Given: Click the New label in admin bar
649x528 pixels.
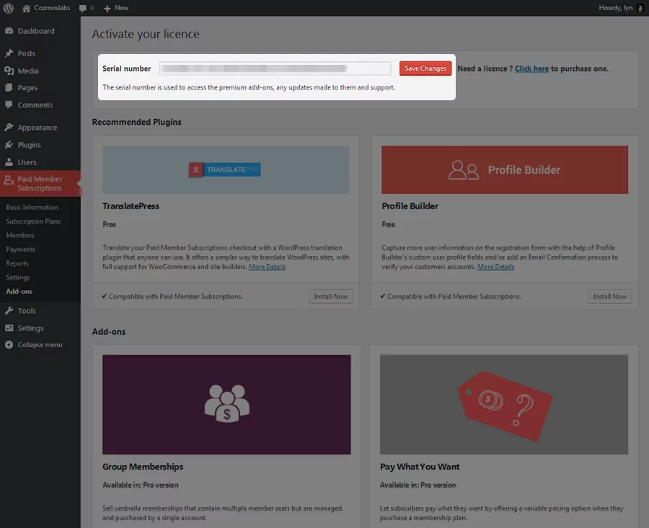Looking at the screenshot, I should pyautogui.click(x=121, y=8).
